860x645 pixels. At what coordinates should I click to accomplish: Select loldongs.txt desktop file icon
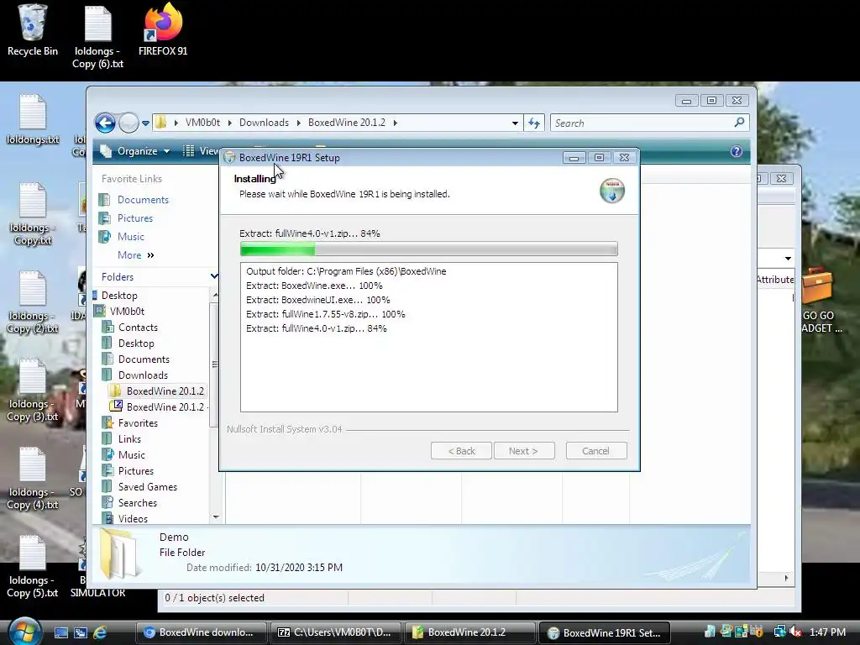33,119
